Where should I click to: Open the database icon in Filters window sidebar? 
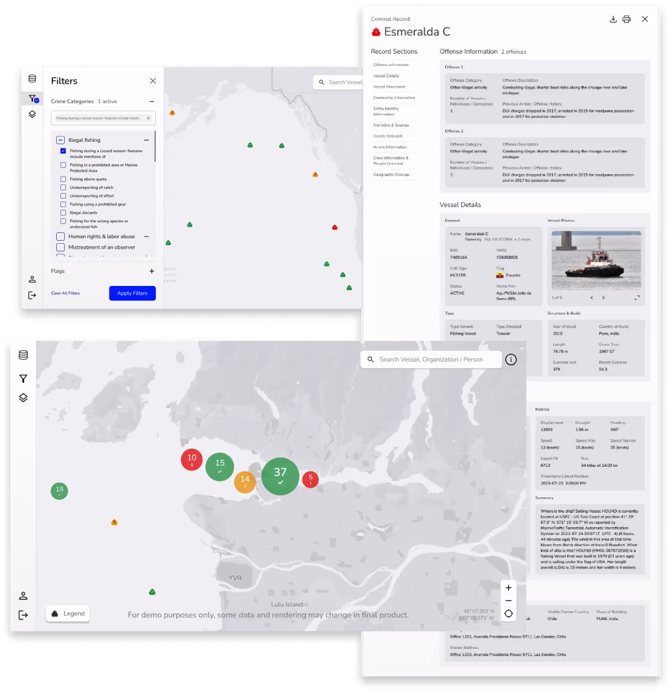click(32, 79)
